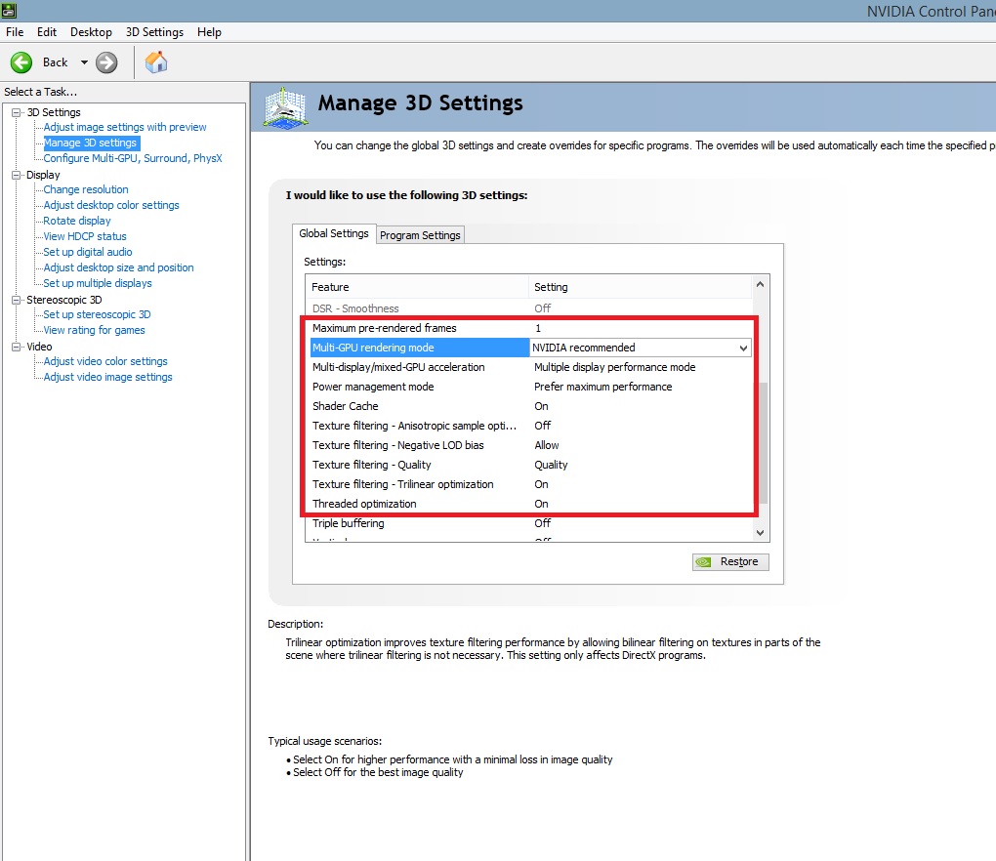This screenshot has height=861, width=996.
Task: Select the Threaded optimization row
Action: point(529,504)
